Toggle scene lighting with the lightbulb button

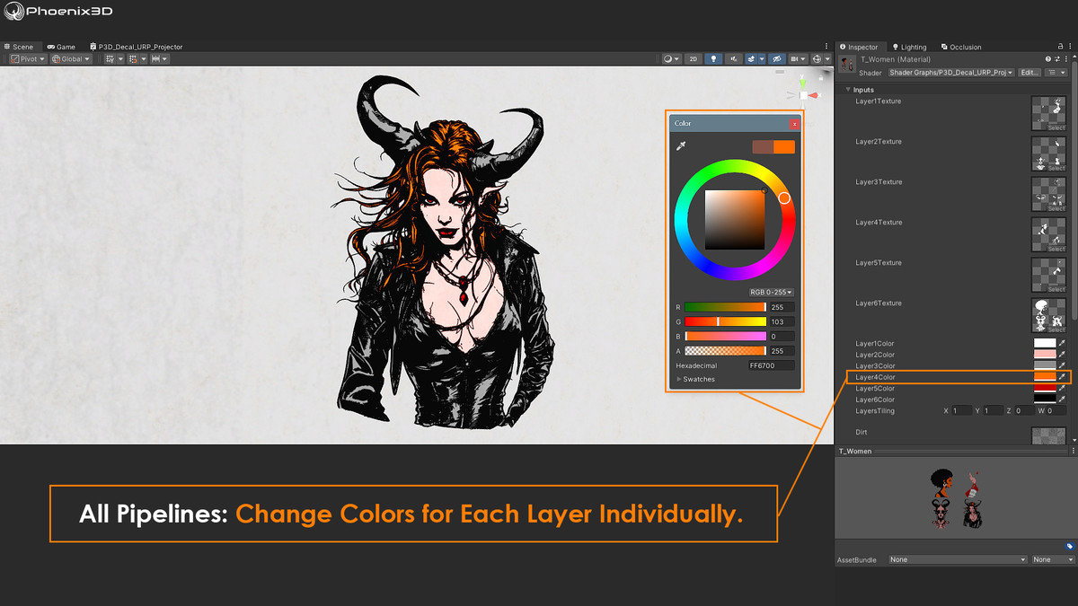tap(714, 59)
